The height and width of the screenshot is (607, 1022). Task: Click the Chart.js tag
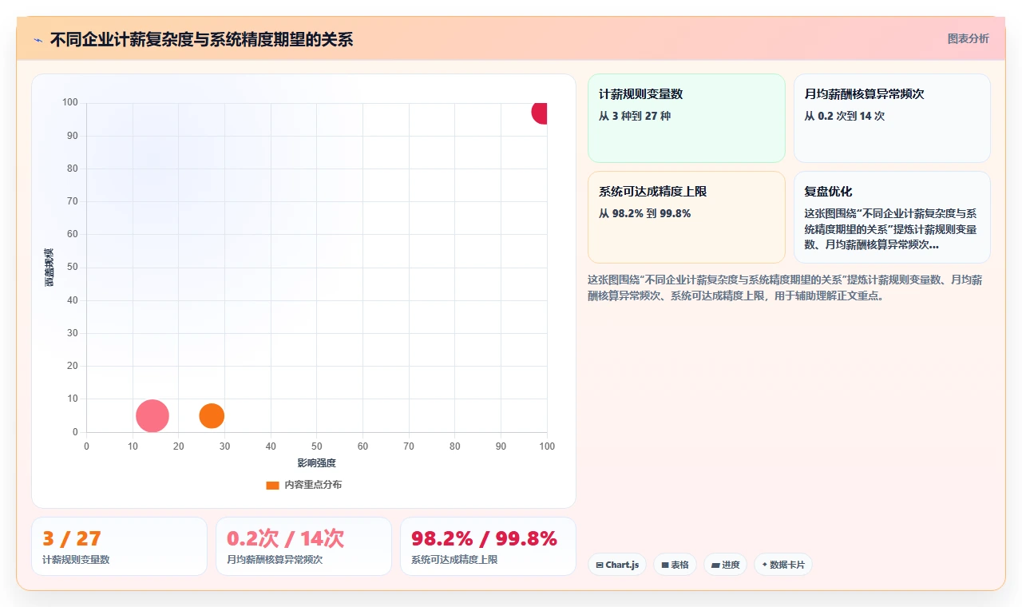[617, 565]
